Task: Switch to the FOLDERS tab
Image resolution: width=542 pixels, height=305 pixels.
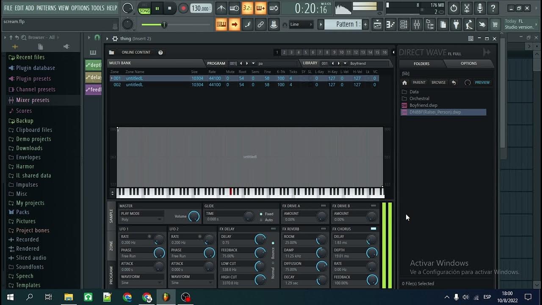Action: 421,64
